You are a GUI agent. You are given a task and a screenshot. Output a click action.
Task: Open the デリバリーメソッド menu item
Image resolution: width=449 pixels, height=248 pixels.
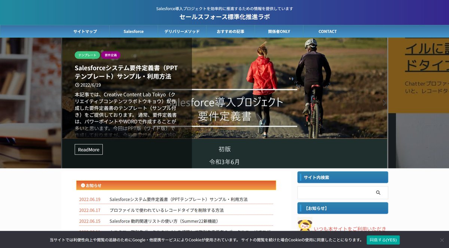182,31
